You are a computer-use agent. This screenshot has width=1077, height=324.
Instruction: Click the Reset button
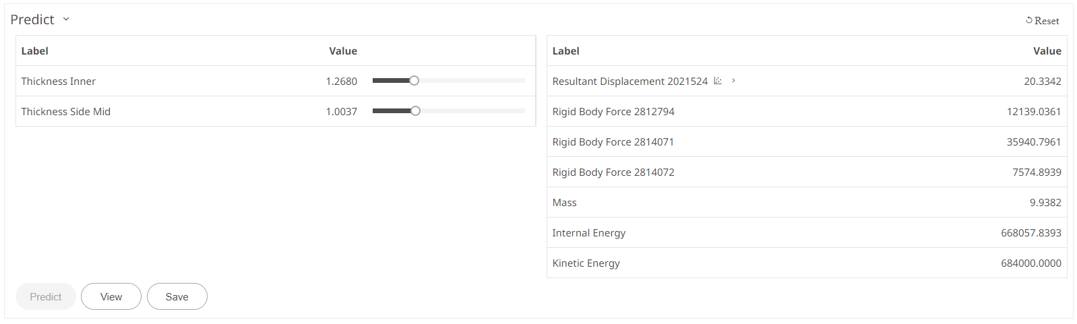1042,21
